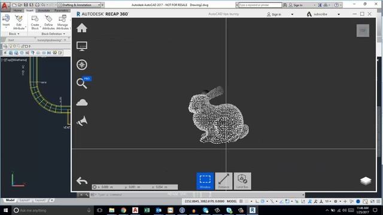Click the Define Attributes ribbon button
This screenshot has height=215, width=383.
click(48, 23)
